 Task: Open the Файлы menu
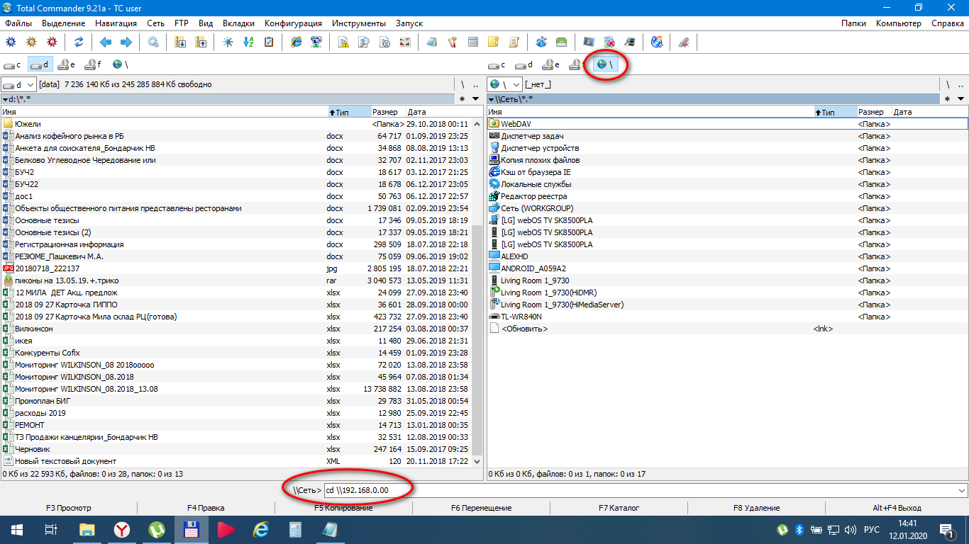(x=18, y=23)
